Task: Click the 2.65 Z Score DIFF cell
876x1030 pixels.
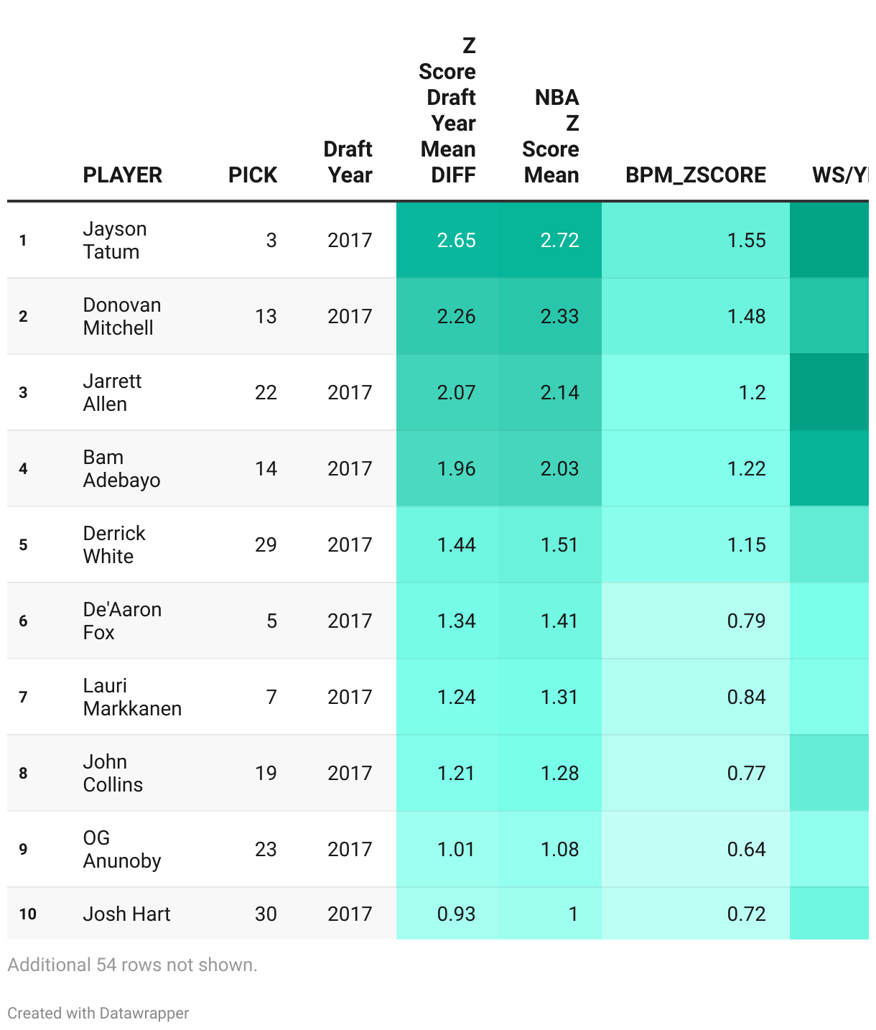Action: 456,240
